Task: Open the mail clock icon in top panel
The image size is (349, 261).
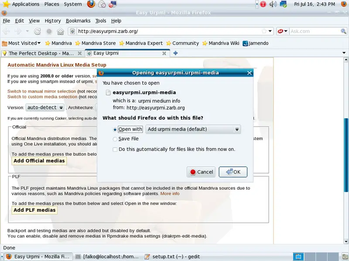Action: coord(102,4)
